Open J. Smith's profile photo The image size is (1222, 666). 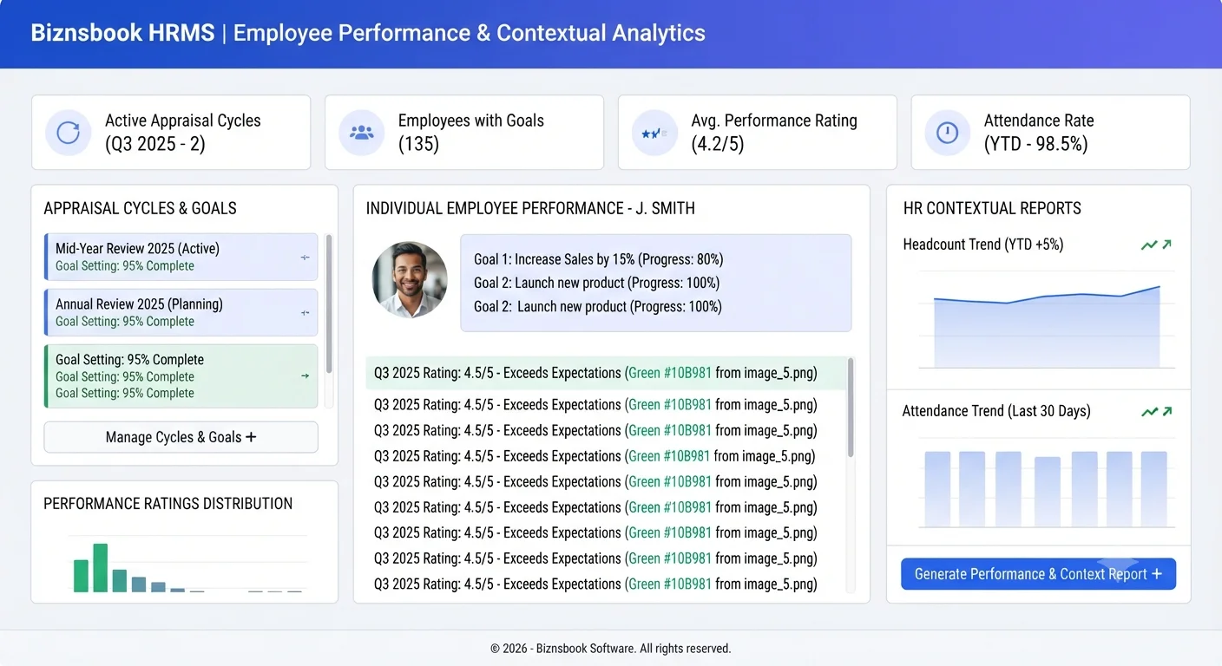pyautogui.click(x=410, y=280)
